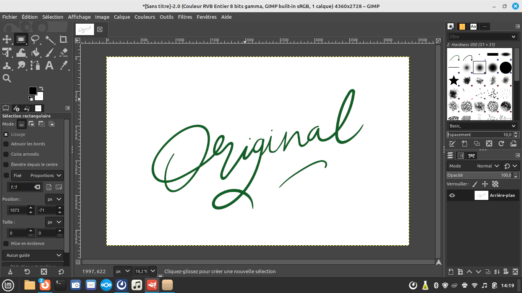The height and width of the screenshot is (293, 522).
Task: Click the background white color swatch
Action: click(40, 97)
